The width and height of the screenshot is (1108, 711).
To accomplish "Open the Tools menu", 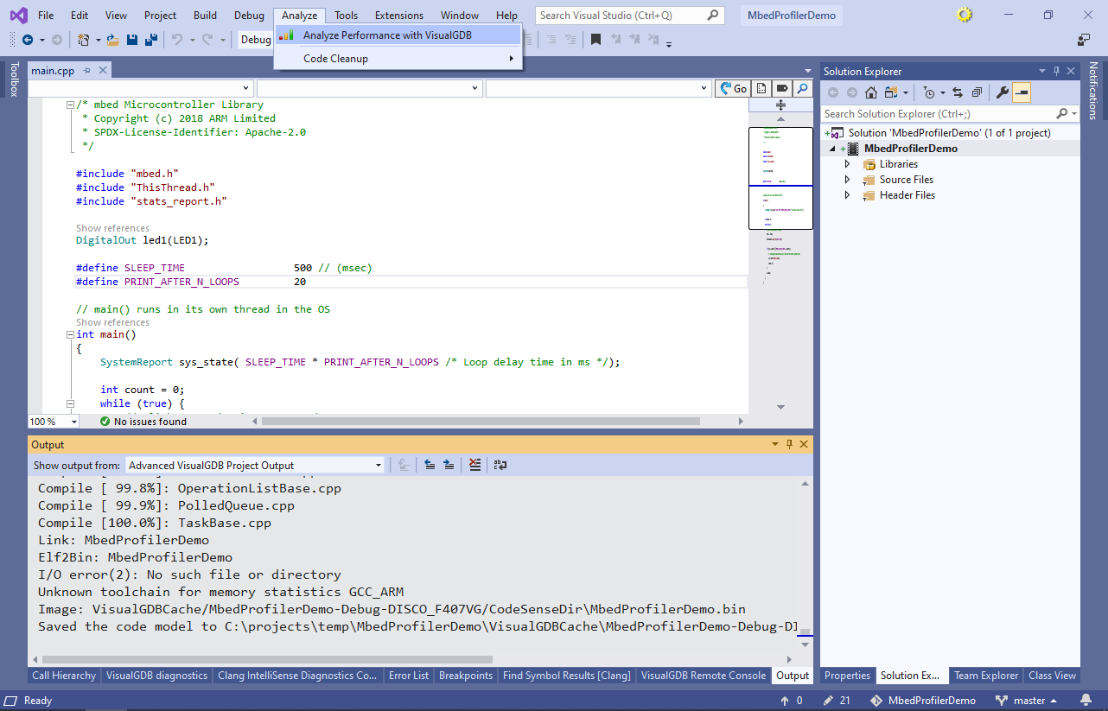I will click(x=346, y=15).
